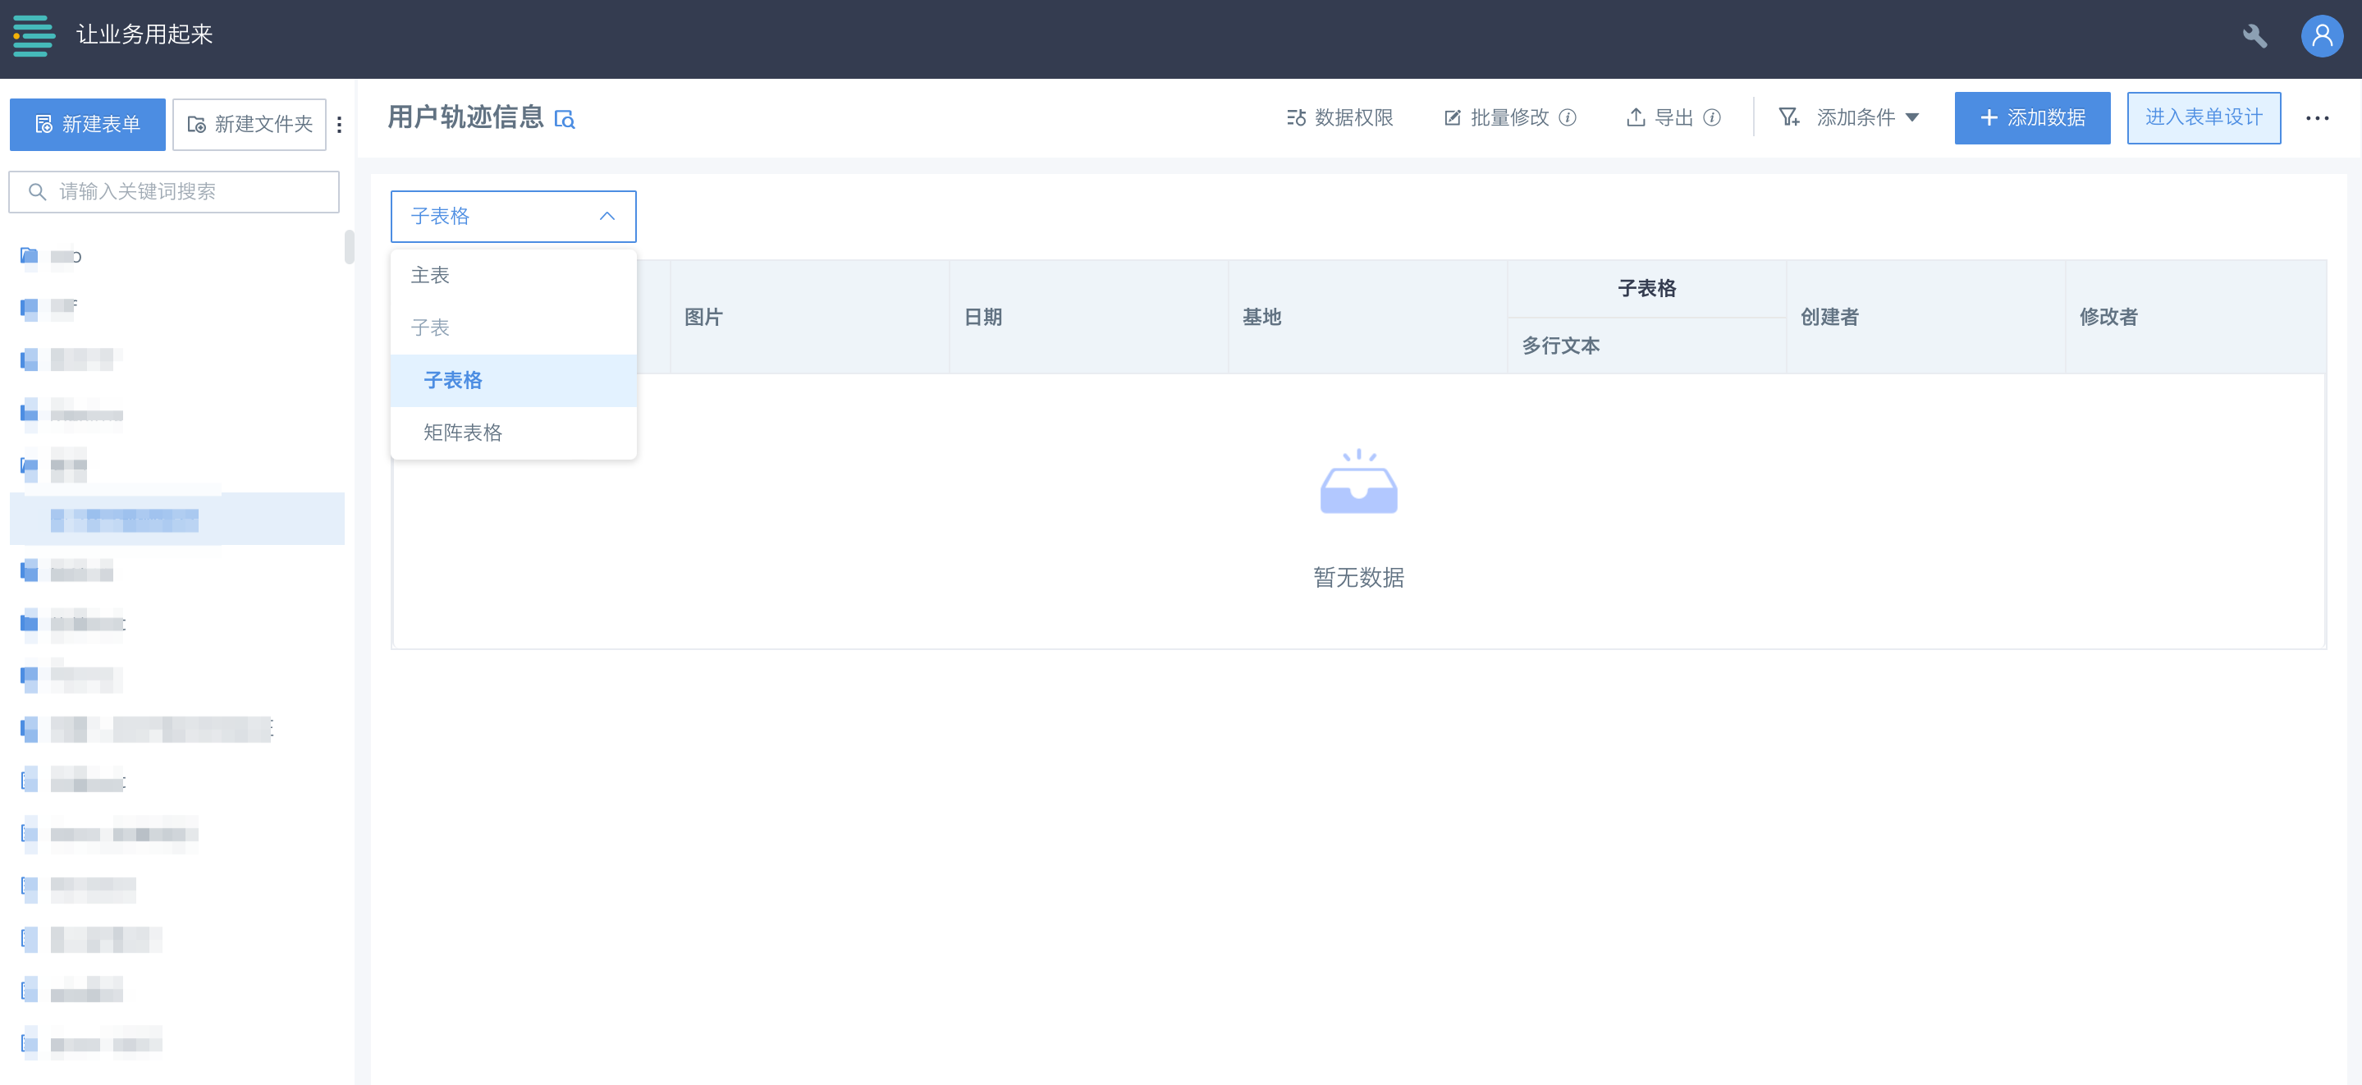Click the vertical dots beside 新建文件夹
This screenshot has width=2362, height=1085.
pos(339,125)
